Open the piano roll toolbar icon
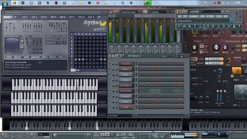Image resolution: width=247 pixels, height=139 pixels. 189,26
